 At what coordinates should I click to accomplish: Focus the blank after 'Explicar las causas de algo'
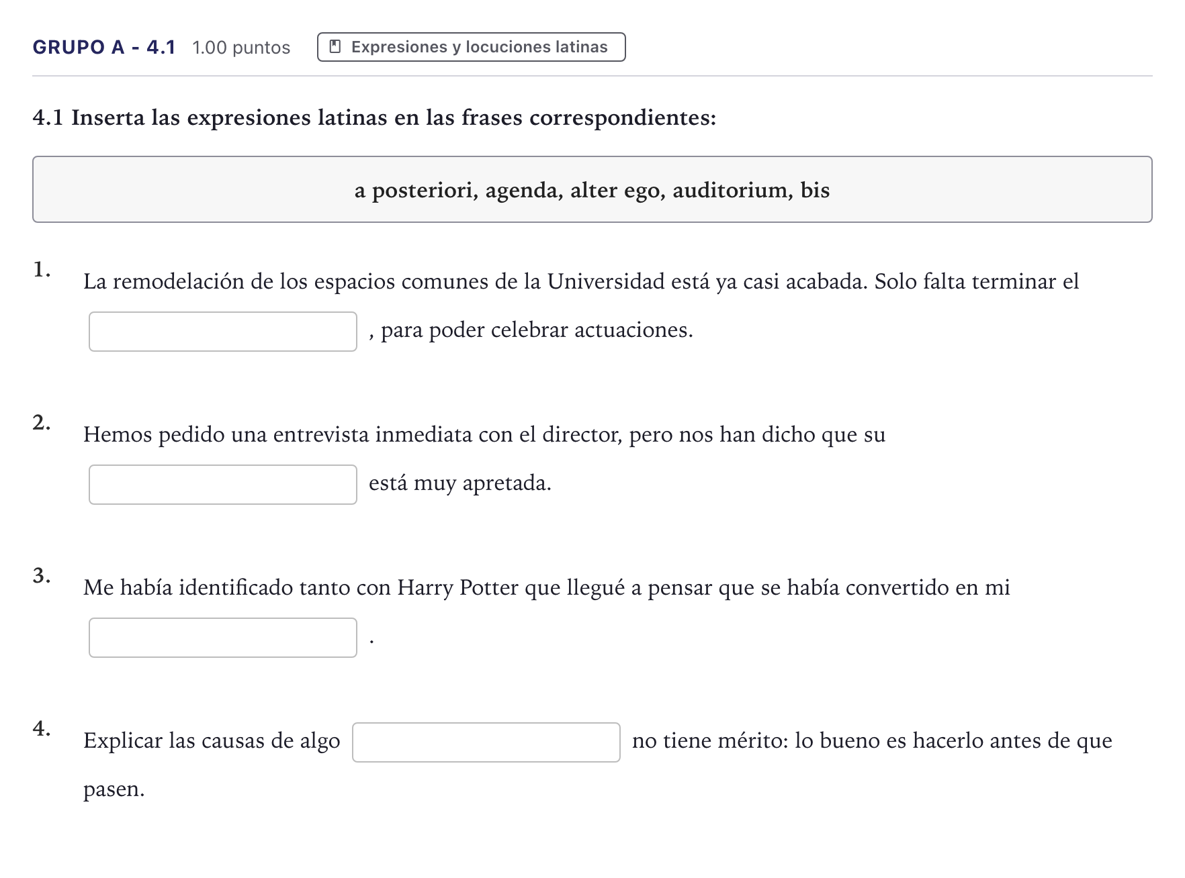pos(486,742)
